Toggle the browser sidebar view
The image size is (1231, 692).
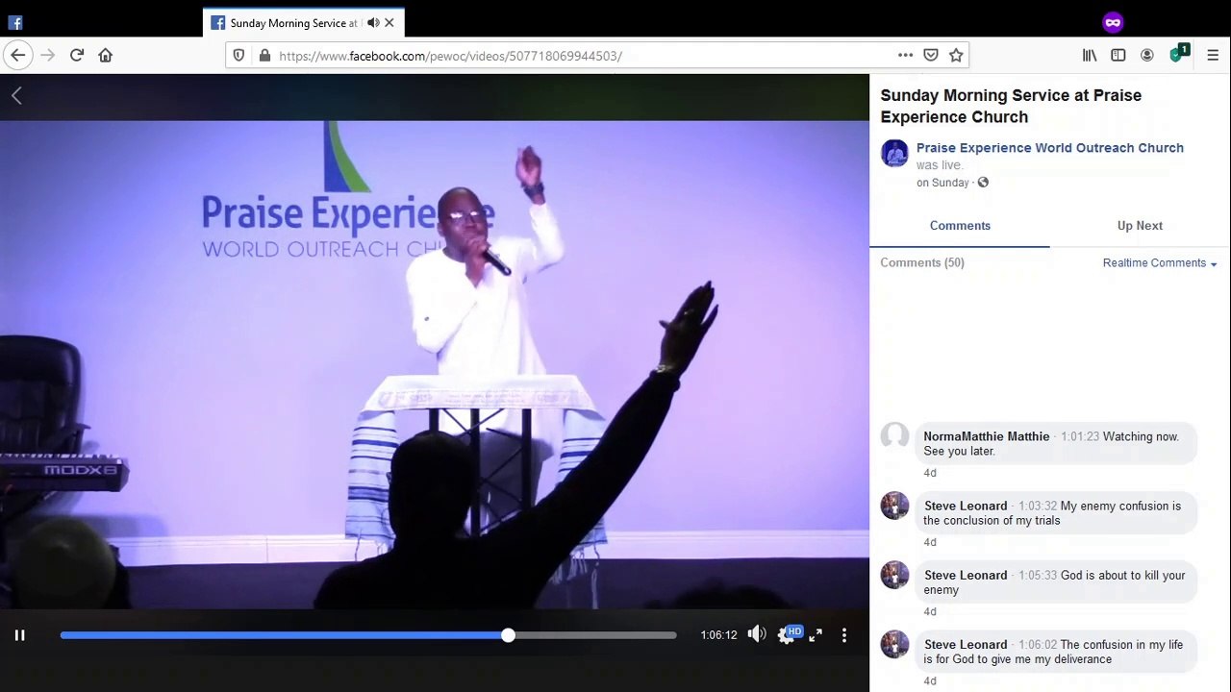tap(1118, 56)
